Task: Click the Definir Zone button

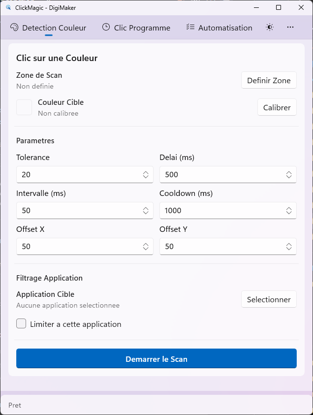Action: tap(269, 80)
